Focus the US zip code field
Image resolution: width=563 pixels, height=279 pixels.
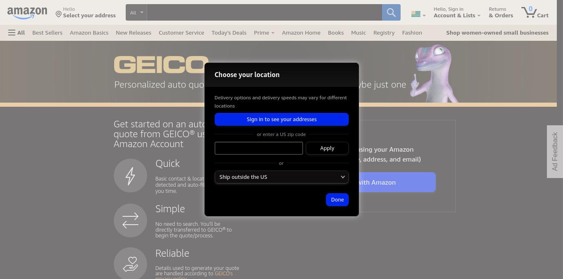(x=258, y=148)
